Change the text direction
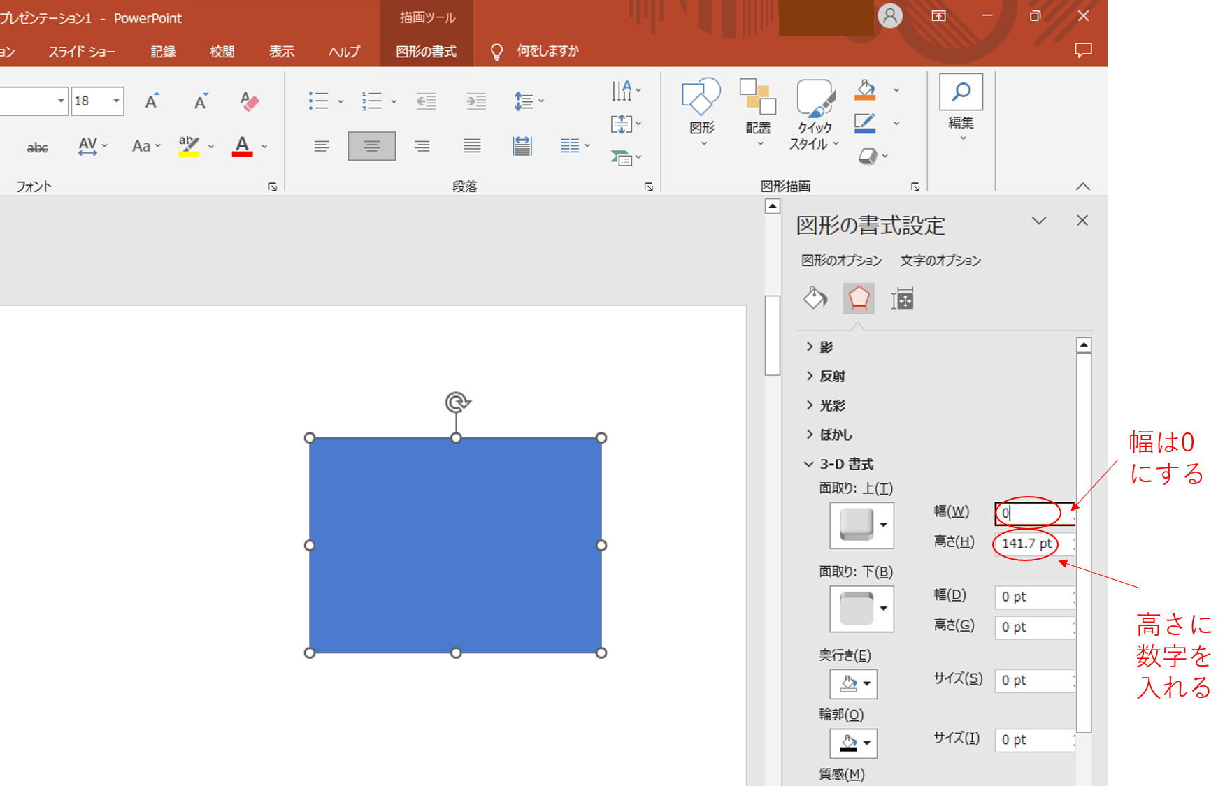Viewport: 1232px width, 786px height. click(x=626, y=91)
